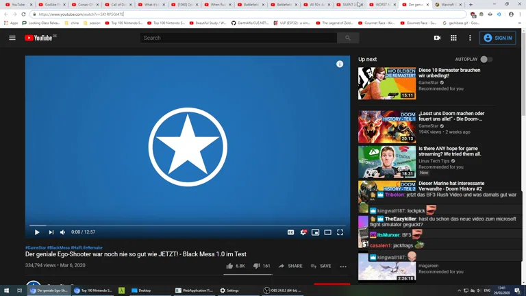The image size is (526, 296).
Task: Play the Black Mesa video
Action: 37,232
